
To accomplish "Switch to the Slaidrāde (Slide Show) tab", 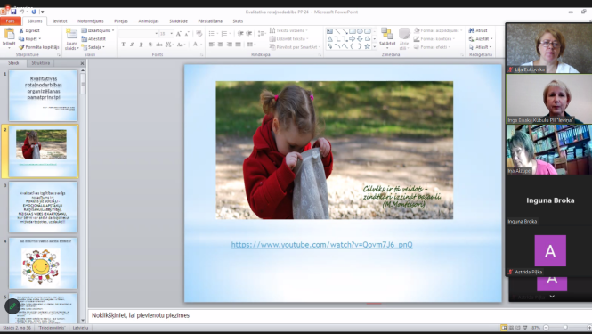I will point(178,21).
